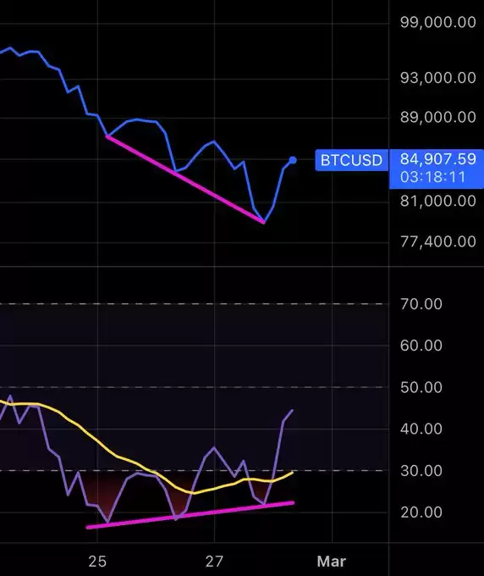Click the 81,000.00 price axis label
484x576 pixels.
click(437, 201)
